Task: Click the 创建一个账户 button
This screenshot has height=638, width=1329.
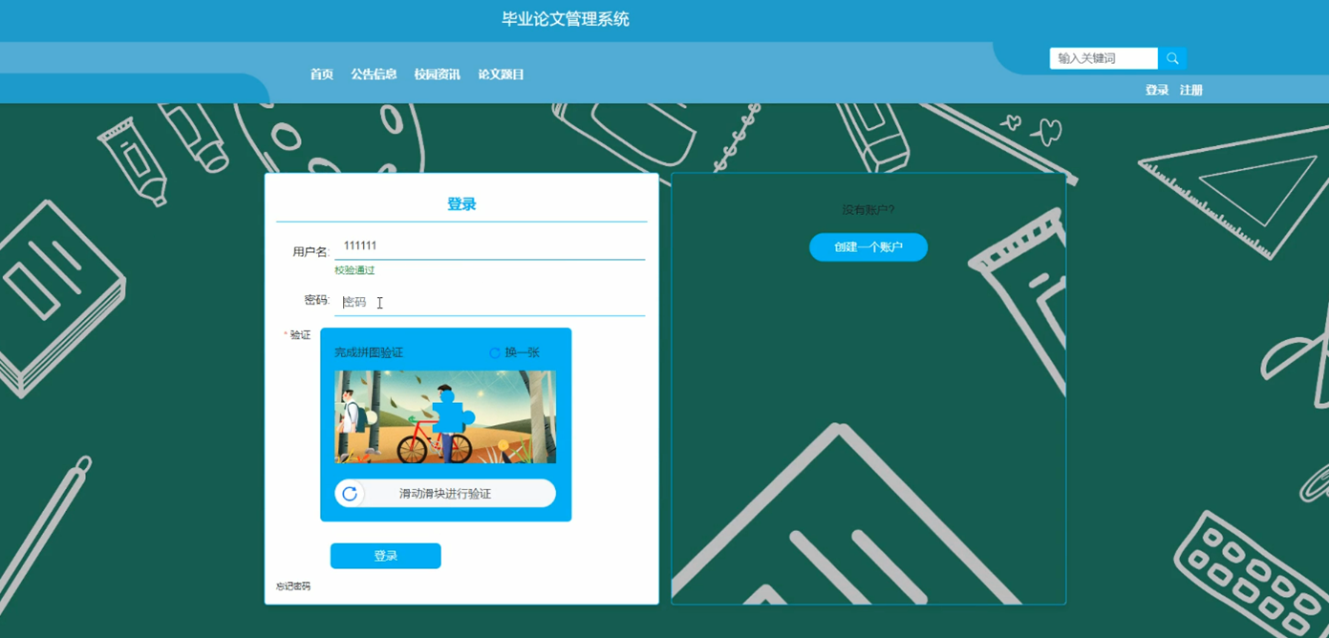Action: point(868,247)
